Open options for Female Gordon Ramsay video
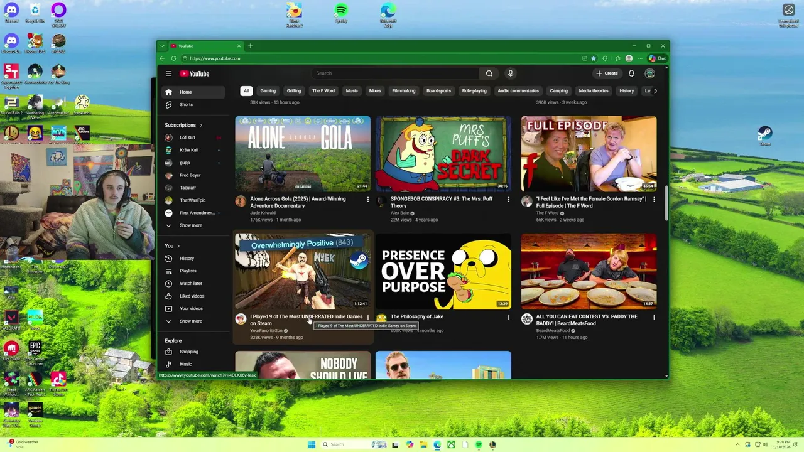The image size is (804, 452). pos(654,200)
